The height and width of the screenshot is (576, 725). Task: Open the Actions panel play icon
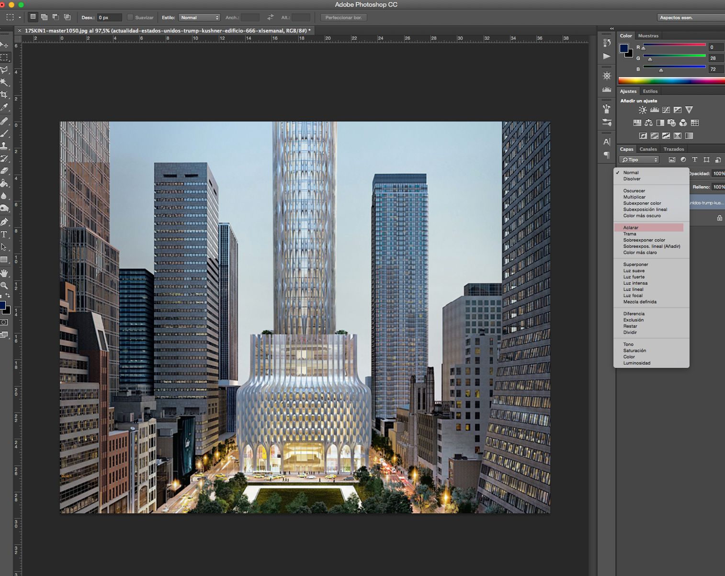point(607,56)
